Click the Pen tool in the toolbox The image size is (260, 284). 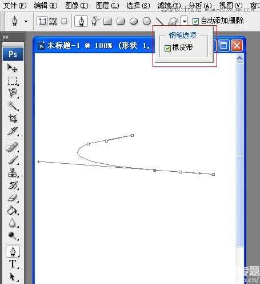(13, 251)
